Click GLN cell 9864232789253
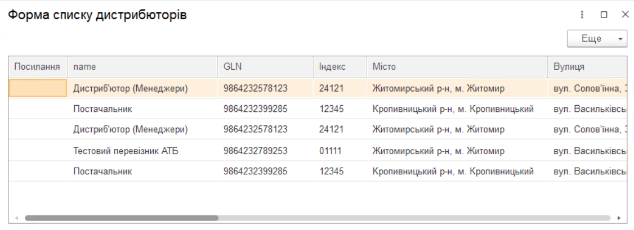The width and height of the screenshot is (634, 230). click(x=255, y=151)
